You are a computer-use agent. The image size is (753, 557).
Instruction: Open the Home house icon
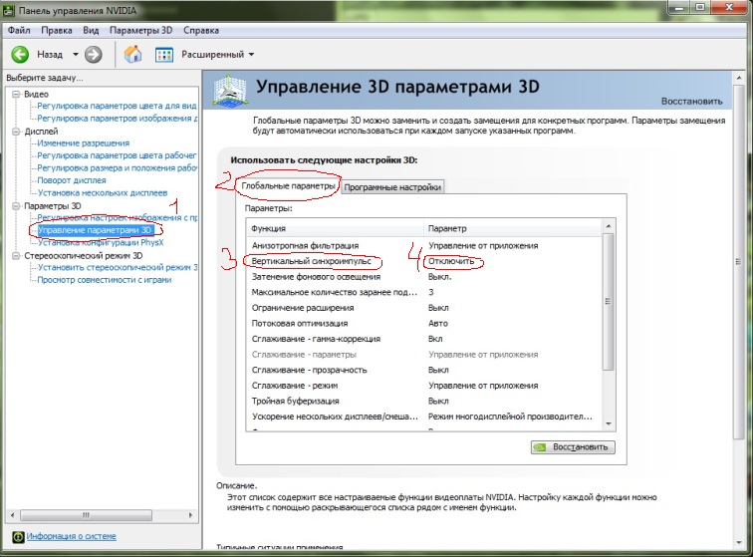(132, 54)
